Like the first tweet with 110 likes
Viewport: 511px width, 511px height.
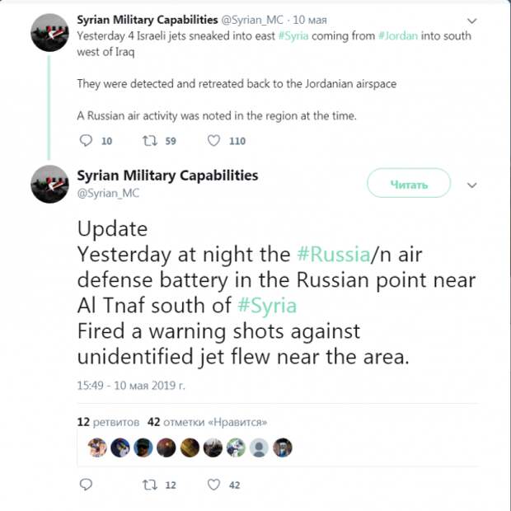click(213, 141)
